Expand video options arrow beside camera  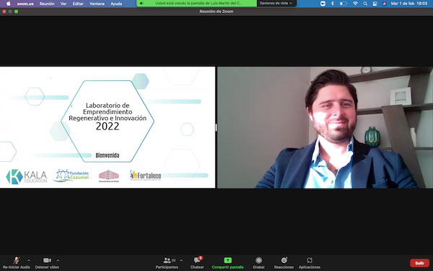(58, 260)
